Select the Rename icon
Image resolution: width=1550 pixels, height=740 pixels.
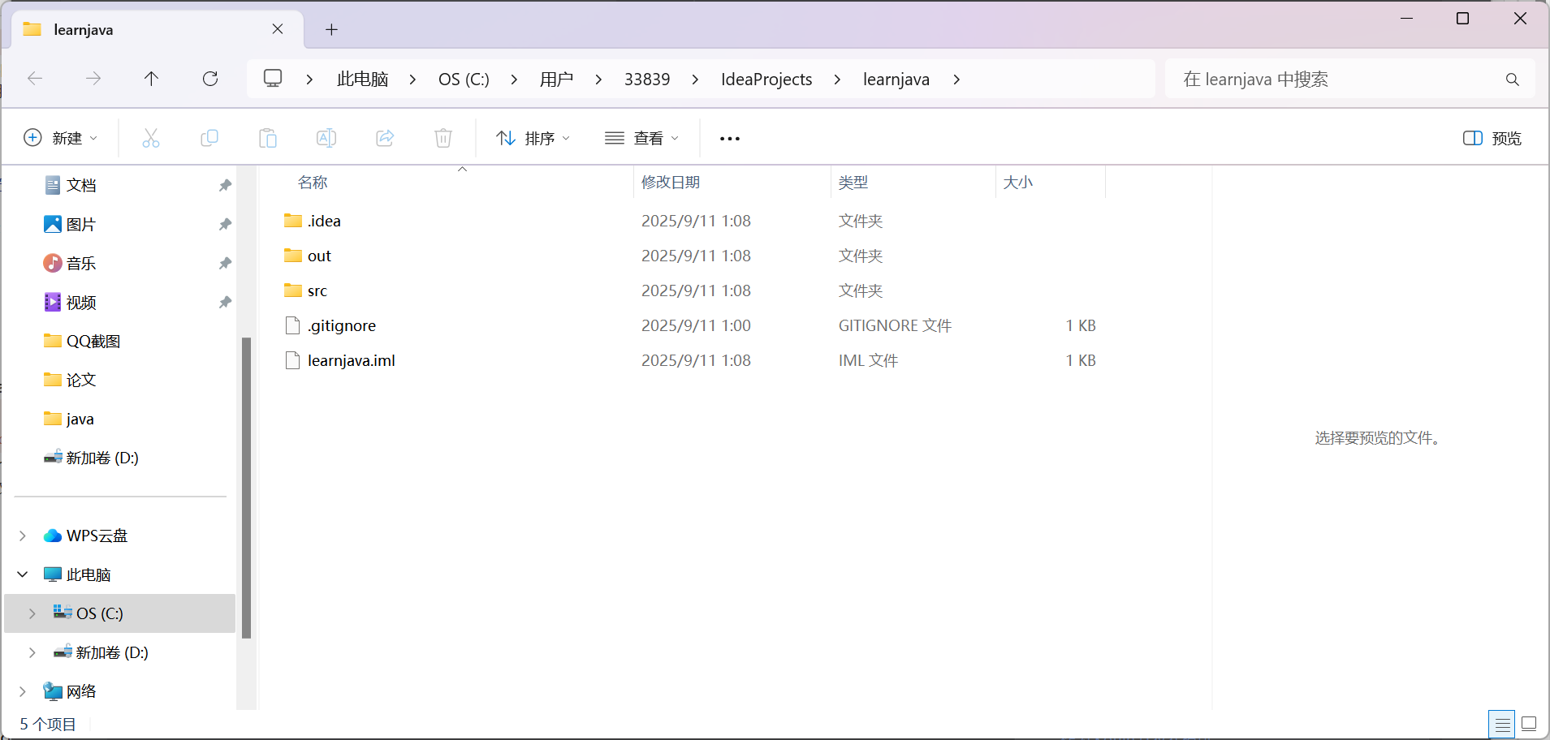326,137
